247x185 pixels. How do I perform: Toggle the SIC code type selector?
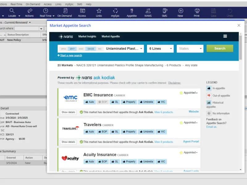pyautogui.click(x=100, y=49)
